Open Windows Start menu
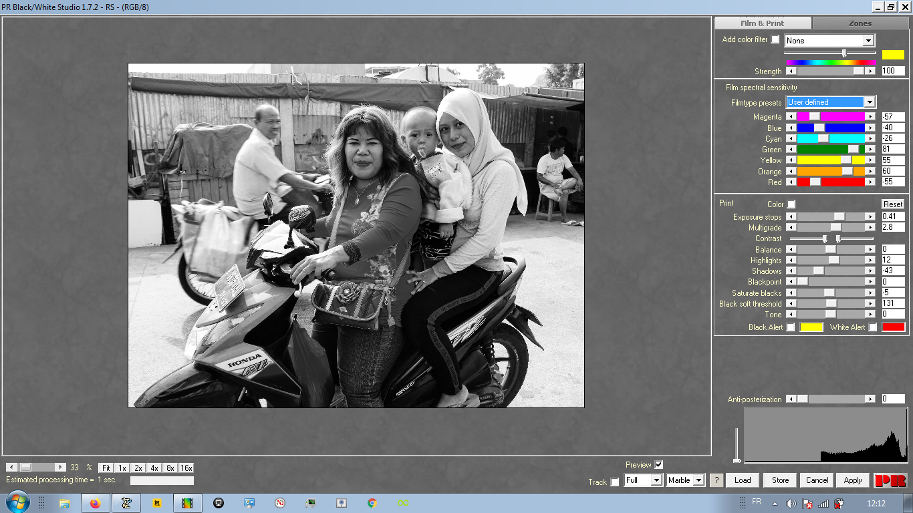The image size is (913, 513). point(17,503)
